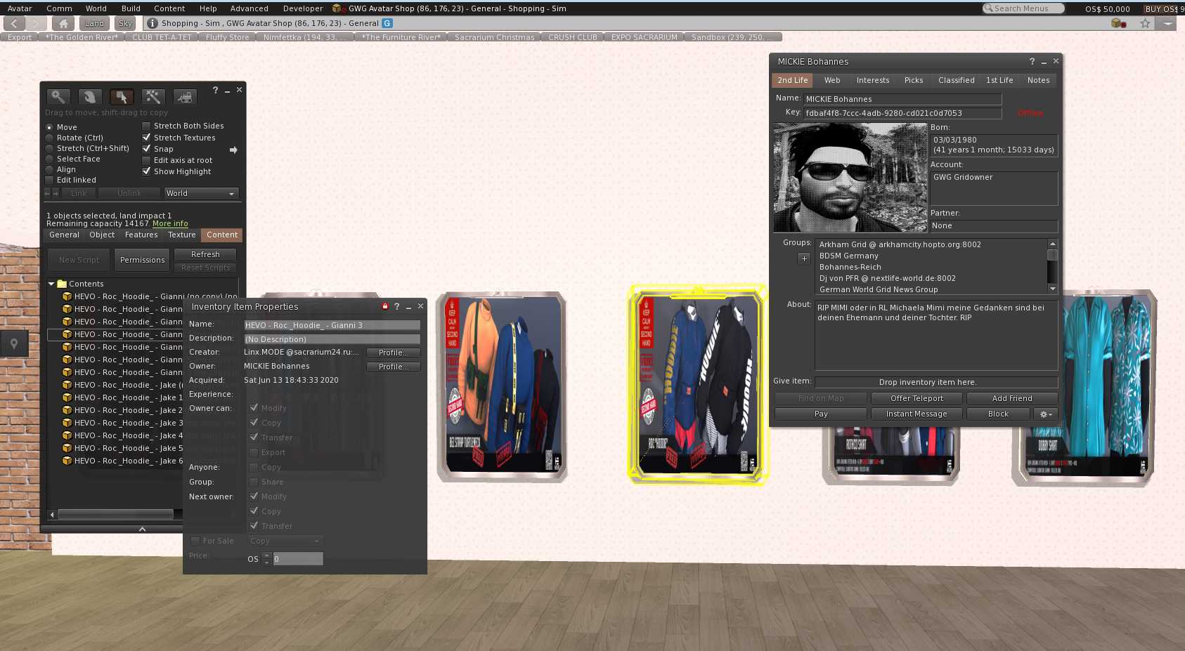Toggle the Show Highlight checkbox

tap(146, 171)
